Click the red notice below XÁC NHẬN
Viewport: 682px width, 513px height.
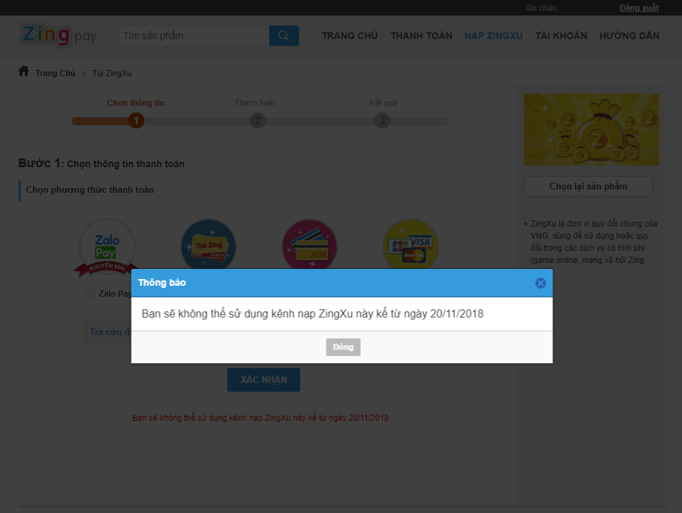tap(260, 418)
